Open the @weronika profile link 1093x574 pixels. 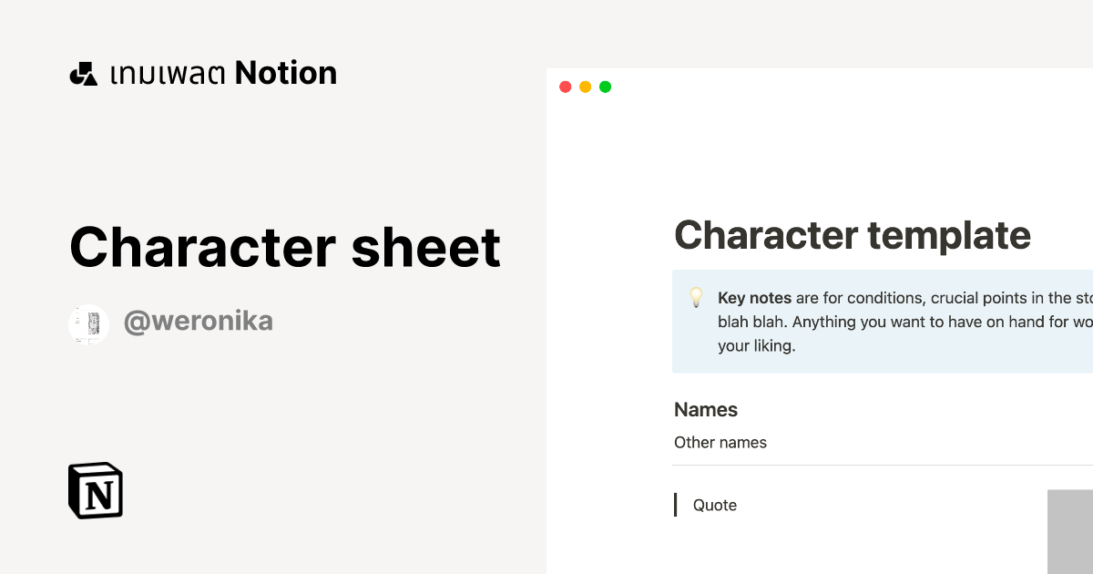click(x=199, y=321)
